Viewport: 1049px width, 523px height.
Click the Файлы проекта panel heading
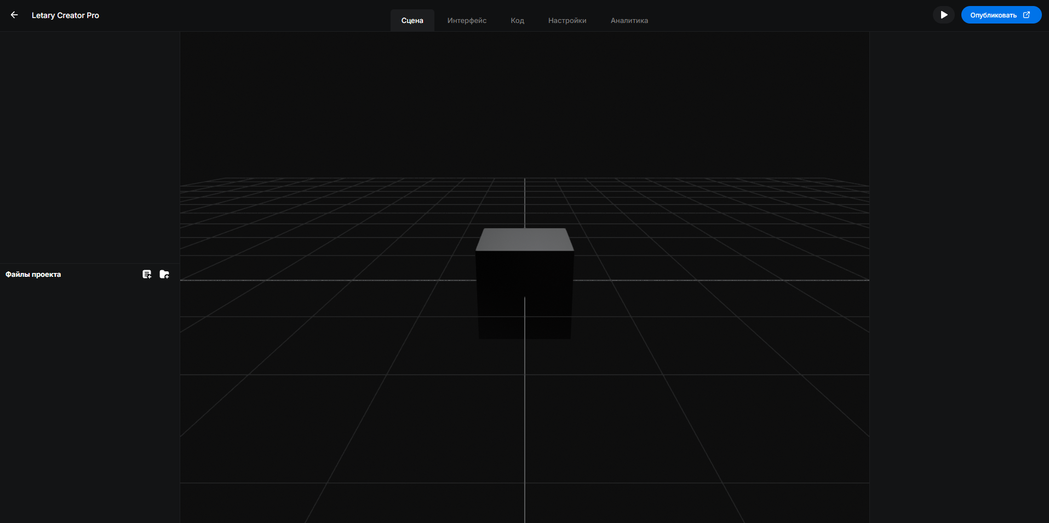[x=33, y=274]
